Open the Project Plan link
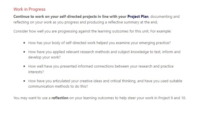The image size is (197, 115). pos(138,17)
